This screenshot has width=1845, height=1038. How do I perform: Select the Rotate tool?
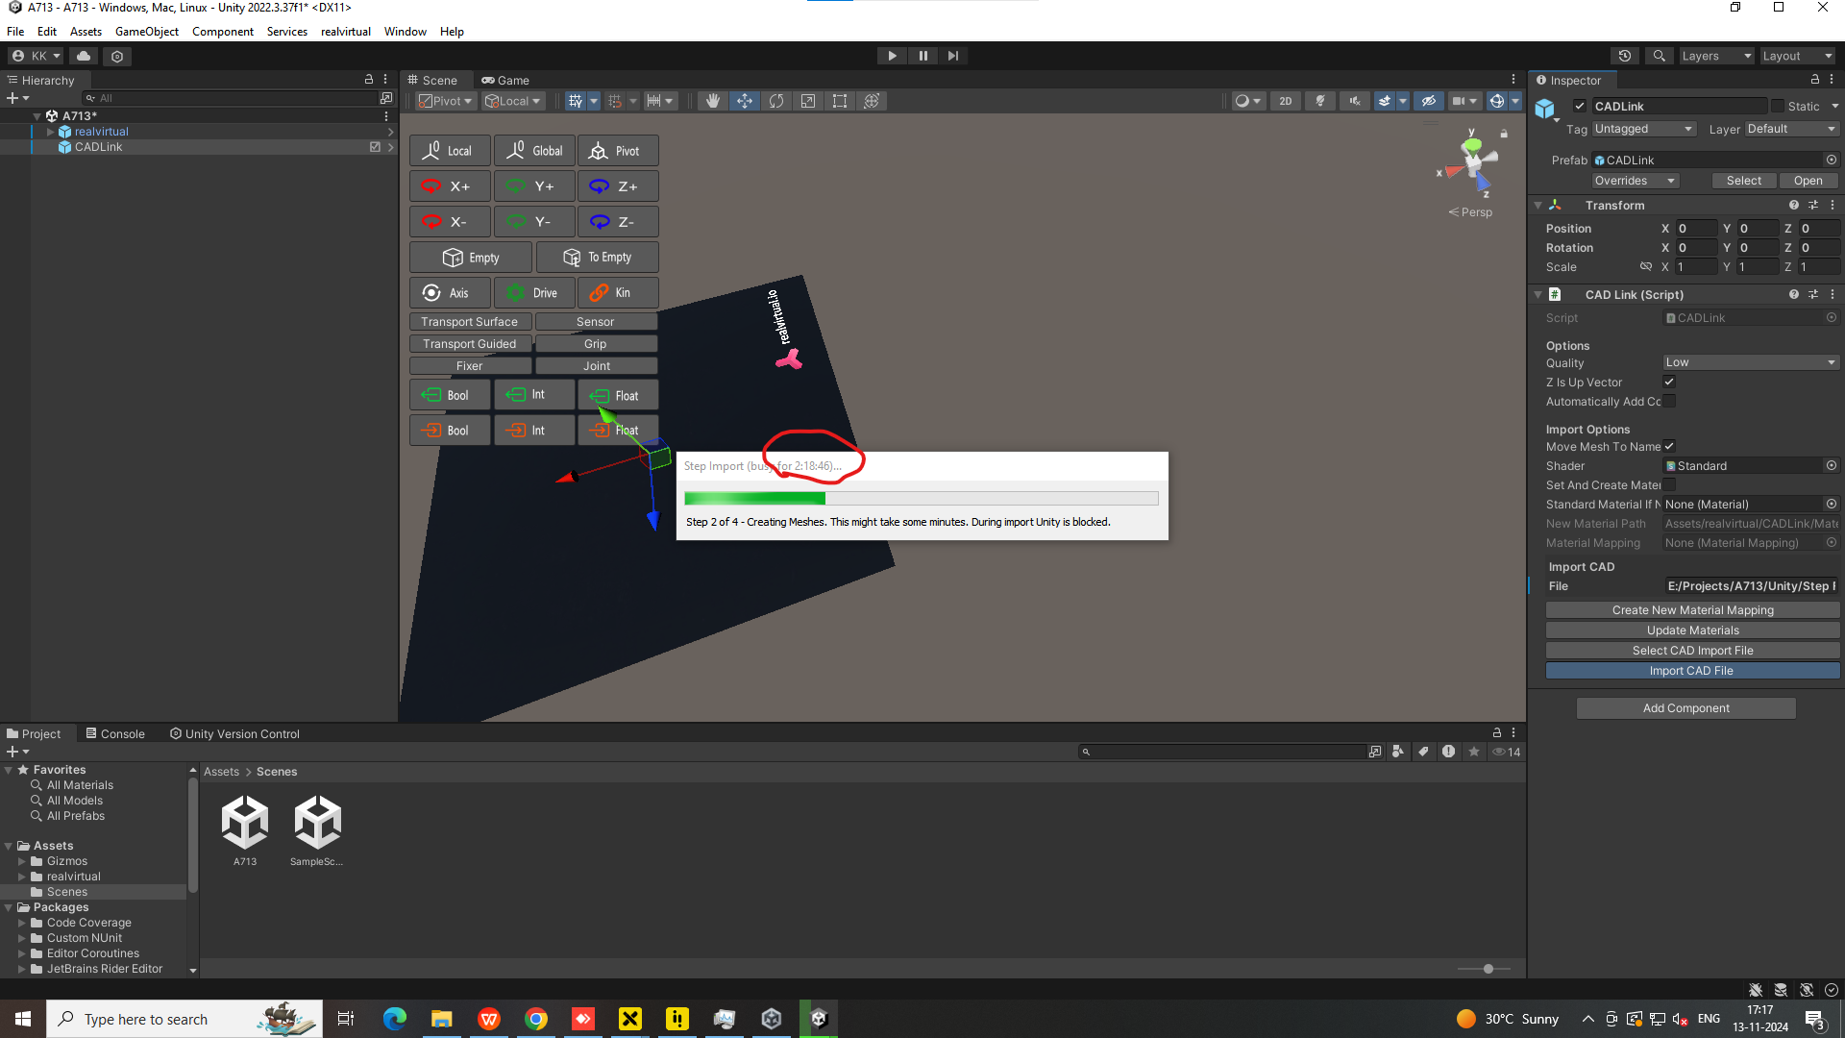click(x=776, y=101)
